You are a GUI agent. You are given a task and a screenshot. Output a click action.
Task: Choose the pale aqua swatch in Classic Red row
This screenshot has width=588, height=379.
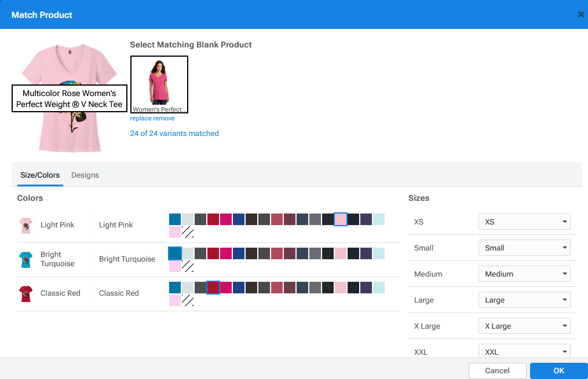point(379,288)
